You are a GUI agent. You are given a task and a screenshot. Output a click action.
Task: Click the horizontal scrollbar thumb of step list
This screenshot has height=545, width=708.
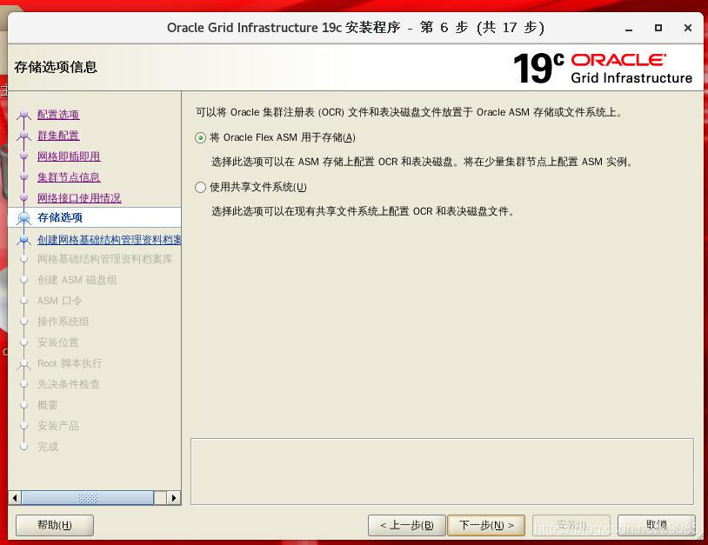click(x=88, y=498)
